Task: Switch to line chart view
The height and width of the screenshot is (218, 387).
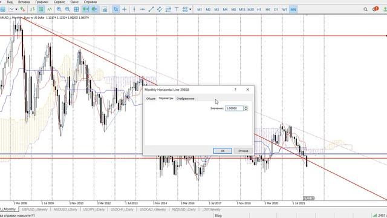Action: click(x=50, y=10)
